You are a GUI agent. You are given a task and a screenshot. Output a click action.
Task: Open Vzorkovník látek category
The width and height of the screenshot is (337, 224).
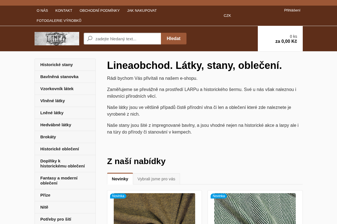point(65,89)
